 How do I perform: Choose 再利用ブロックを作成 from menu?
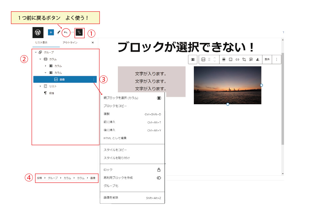click(x=132, y=178)
